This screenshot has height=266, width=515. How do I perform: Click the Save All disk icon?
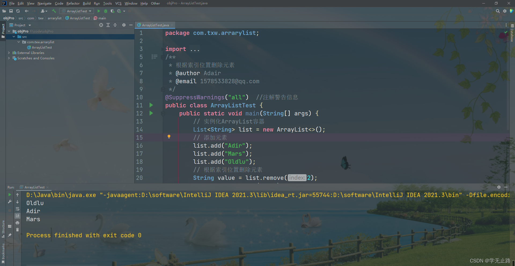click(x=11, y=11)
